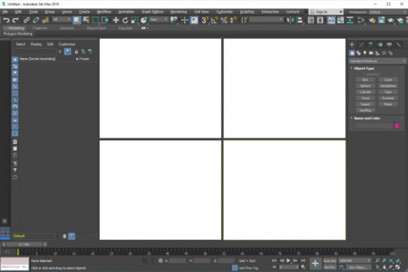Click the Undo arrow icon
The image size is (408, 272).
click(x=6, y=20)
